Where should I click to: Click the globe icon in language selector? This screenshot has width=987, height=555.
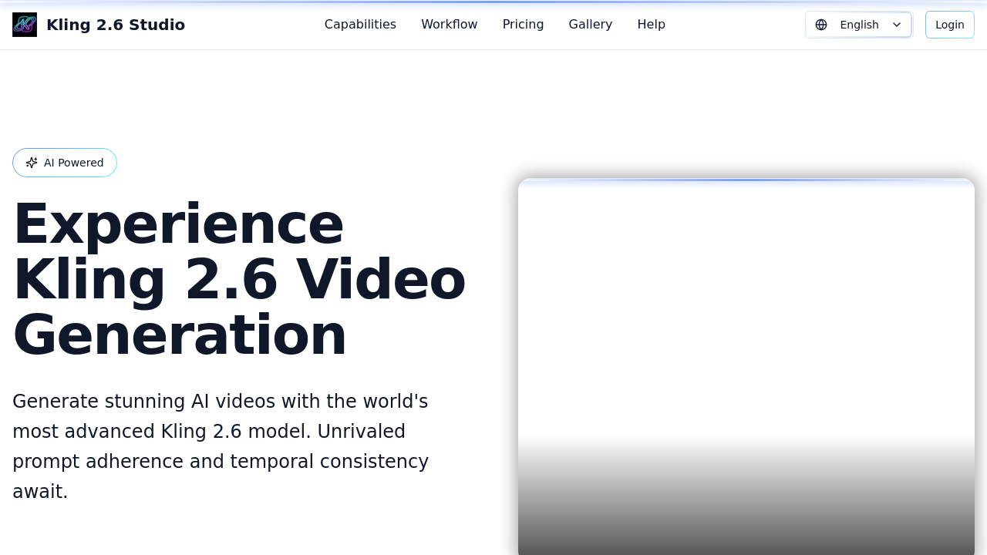click(823, 24)
